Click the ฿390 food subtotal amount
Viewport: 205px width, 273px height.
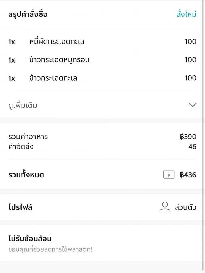coord(188,137)
